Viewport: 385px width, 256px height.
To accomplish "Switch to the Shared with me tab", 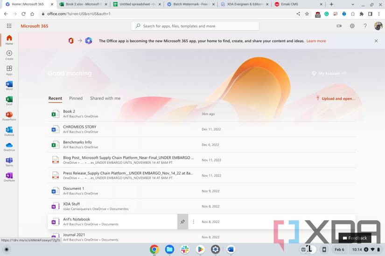I will (x=105, y=98).
